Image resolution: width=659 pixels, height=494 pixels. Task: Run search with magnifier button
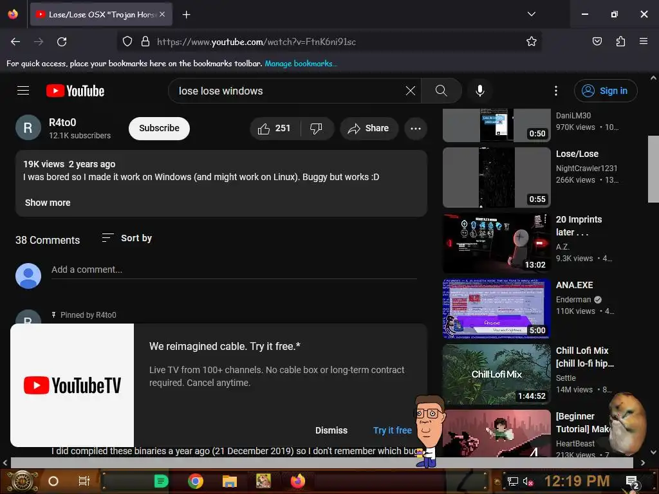pos(441,91)
